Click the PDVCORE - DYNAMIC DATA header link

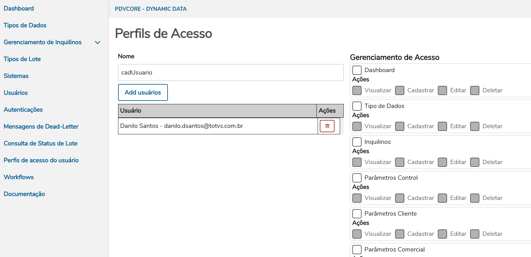click(x=151, y=9)
